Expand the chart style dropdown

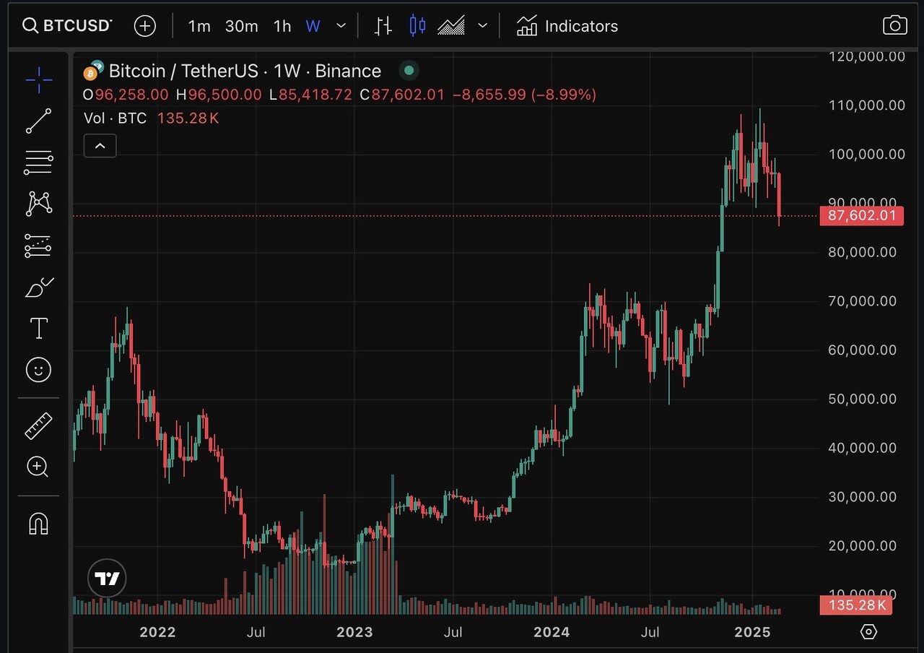tap(483, 26)
